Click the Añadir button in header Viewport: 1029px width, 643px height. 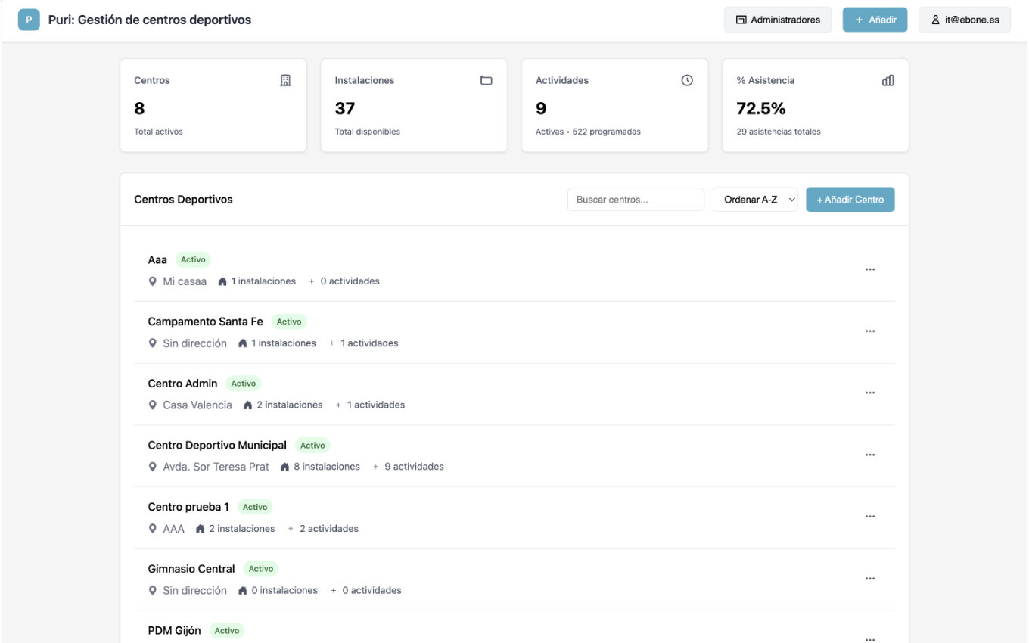tap(875, 20)
